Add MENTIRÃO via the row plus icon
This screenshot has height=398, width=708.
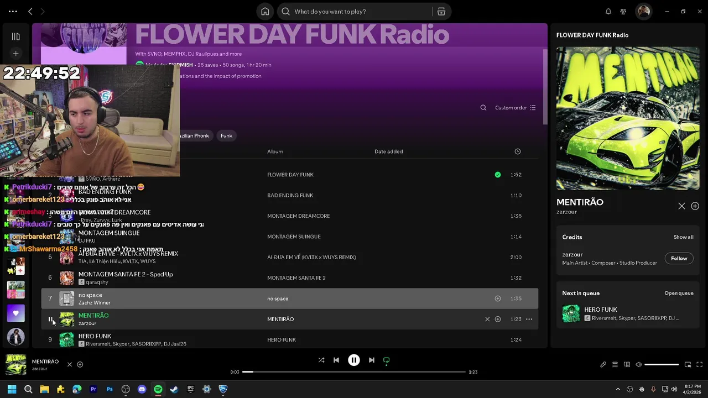498,319
